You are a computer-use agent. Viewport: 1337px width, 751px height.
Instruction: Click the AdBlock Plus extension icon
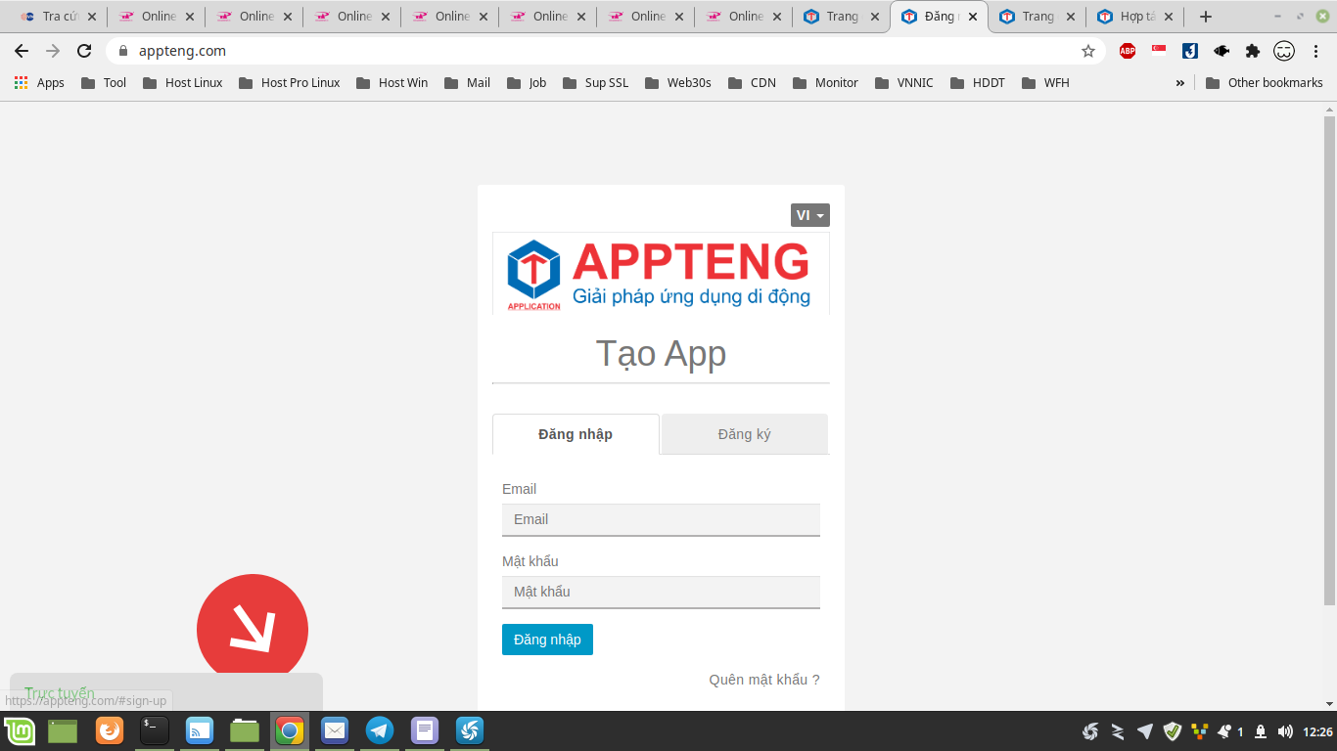point(1128,51)
